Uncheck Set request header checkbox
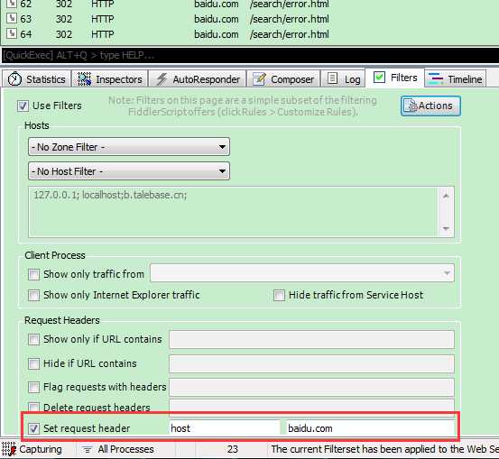Image resolution: width=499 pixels, height=459 pixels. pos(33,428)
